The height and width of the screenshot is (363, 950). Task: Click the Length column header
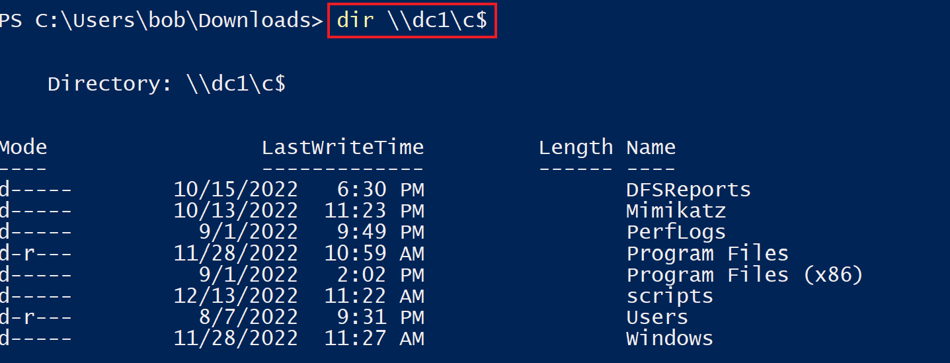coord(575,147)
